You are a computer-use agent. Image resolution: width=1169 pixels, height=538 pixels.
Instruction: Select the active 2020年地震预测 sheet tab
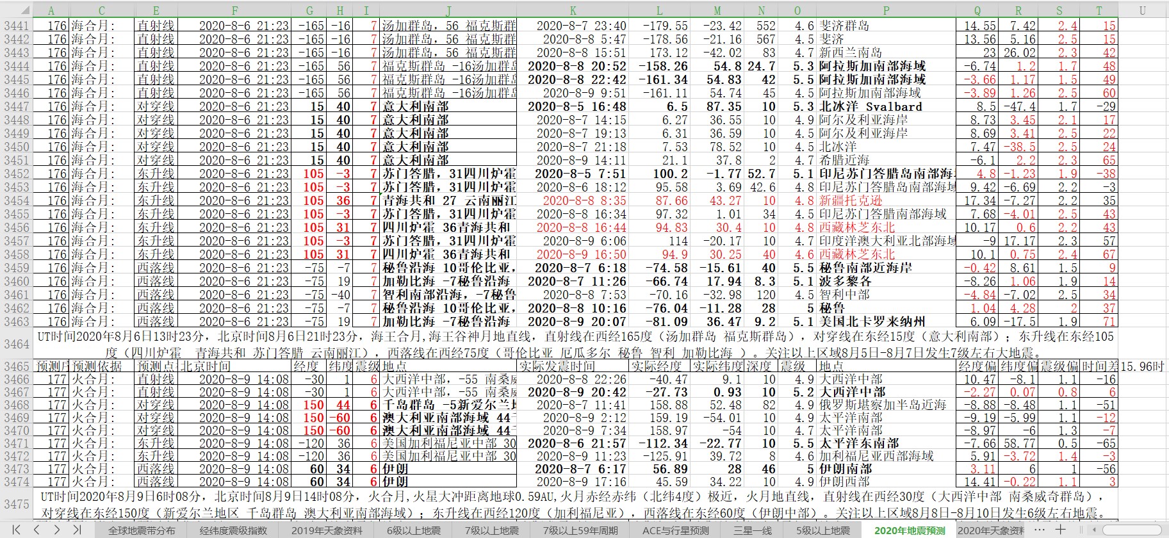coord(910,530)
